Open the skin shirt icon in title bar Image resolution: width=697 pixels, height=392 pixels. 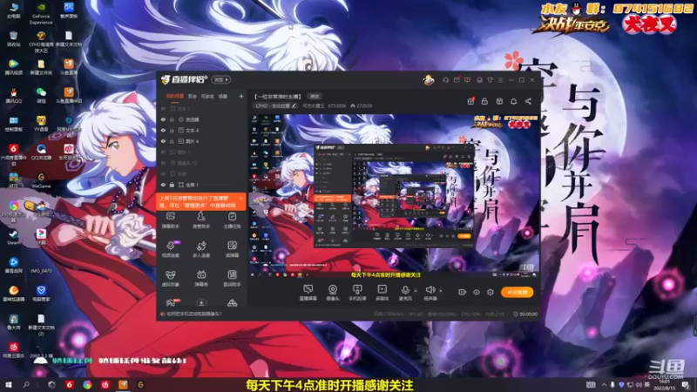(490, 80)
